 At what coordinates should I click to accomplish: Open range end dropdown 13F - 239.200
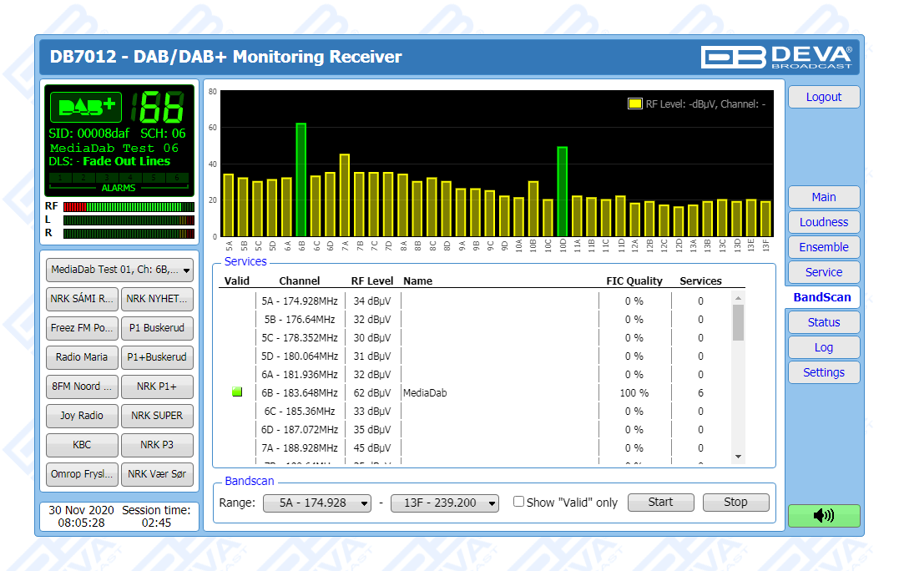[444, 503]
